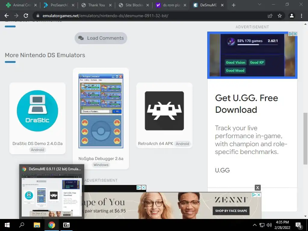
Task: Click the network tray icon
Action: 262,225
